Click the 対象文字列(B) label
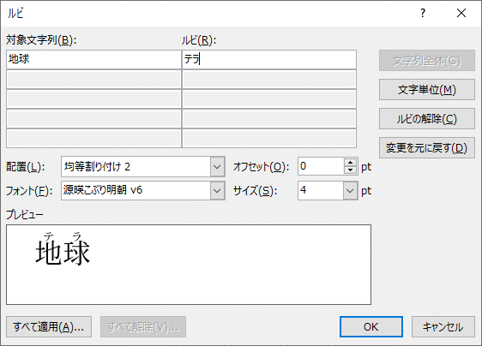This screenshot has width=482, height=346. 41,40
